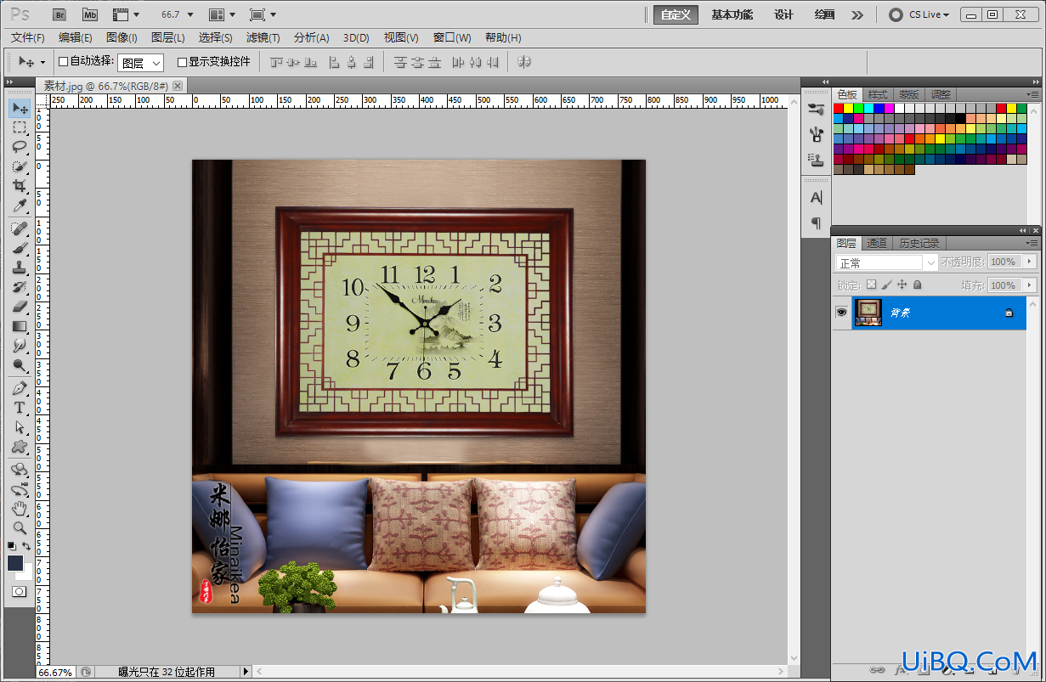Reset to default foreground and background colors
The height and width of the screenshot is (682, 1046).
coord(12,546)
